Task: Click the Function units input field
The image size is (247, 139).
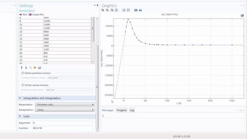Action: (x=63, y=128)
